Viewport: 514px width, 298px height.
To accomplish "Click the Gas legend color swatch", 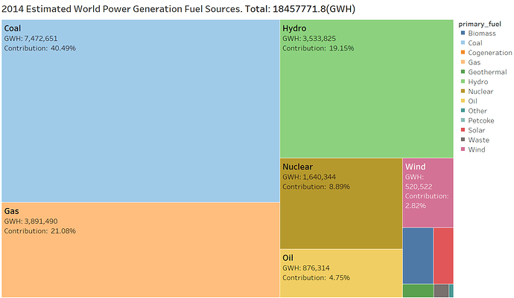I will click(463, 62).
